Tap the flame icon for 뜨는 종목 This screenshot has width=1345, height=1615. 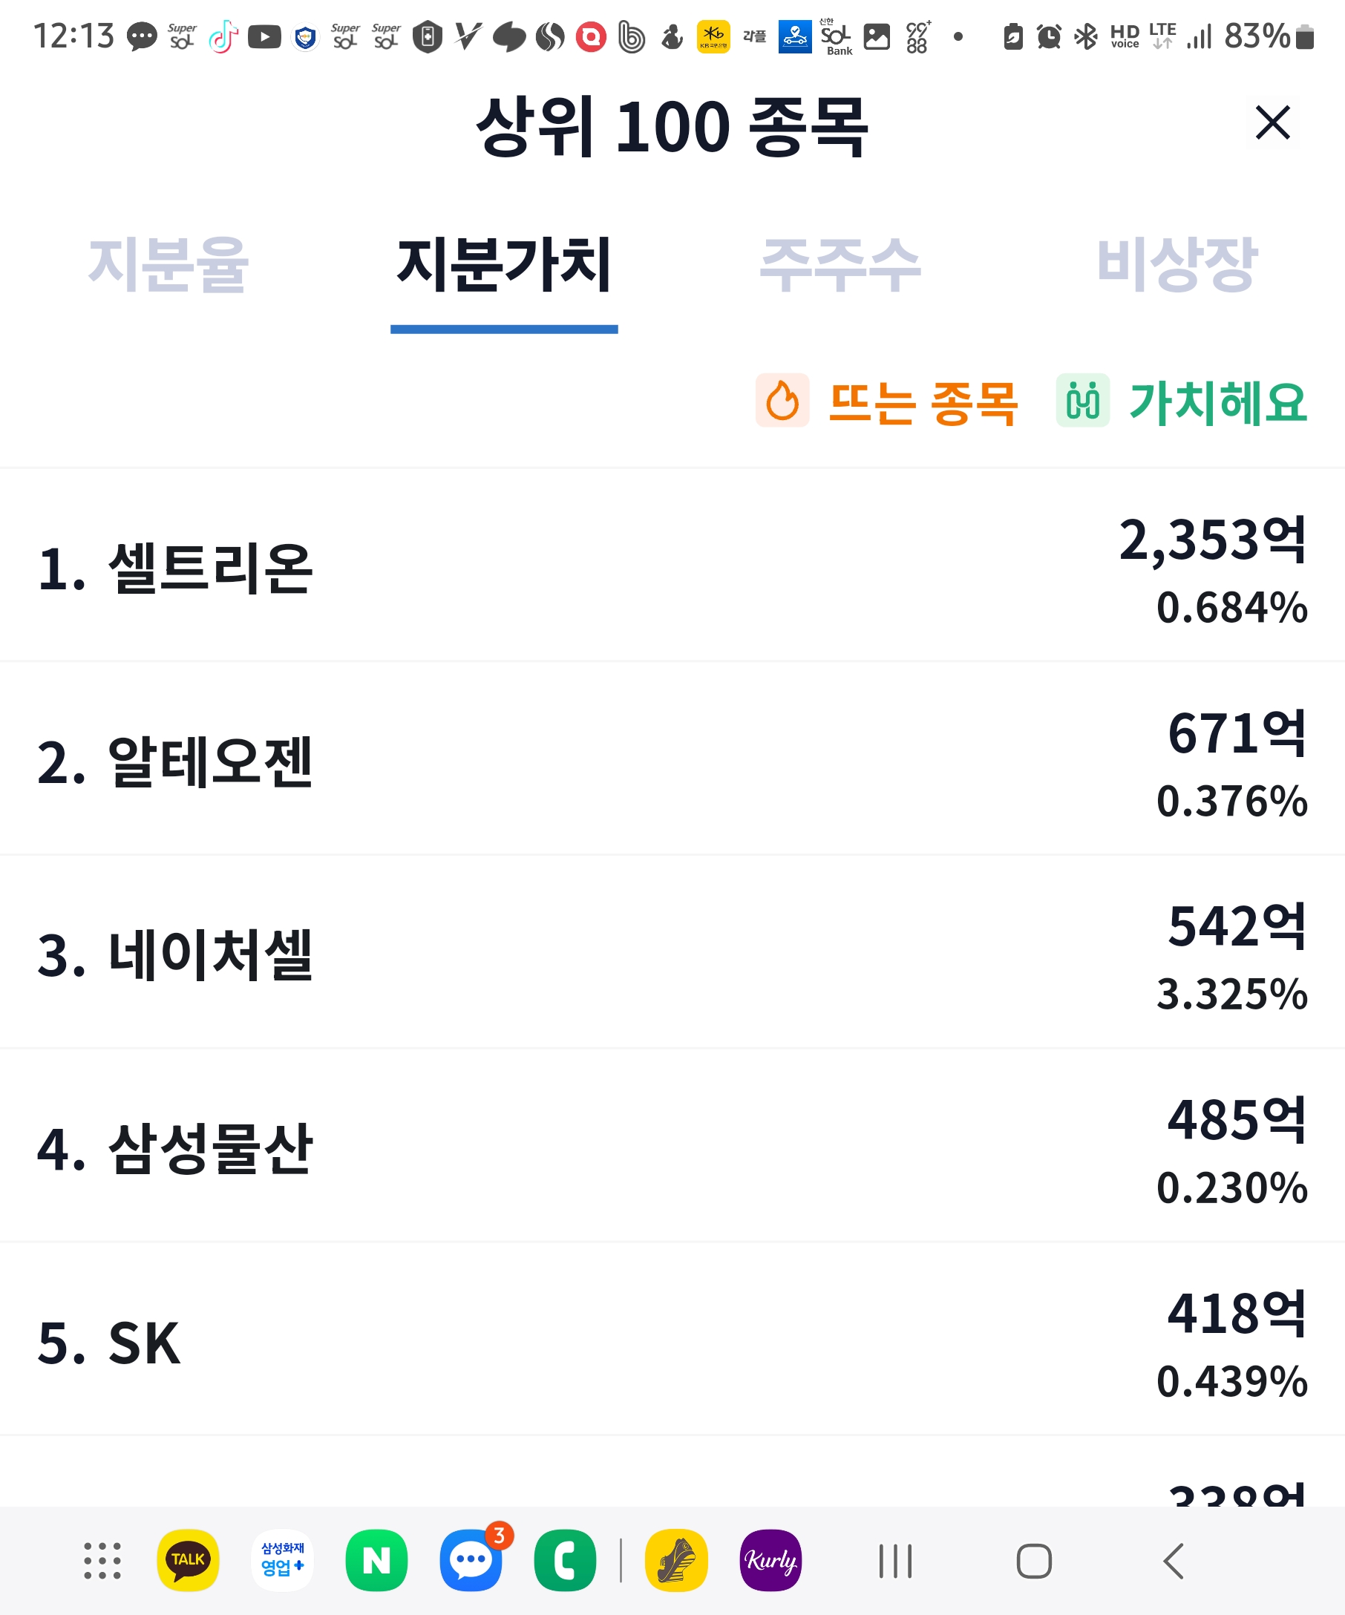[782, 401]
